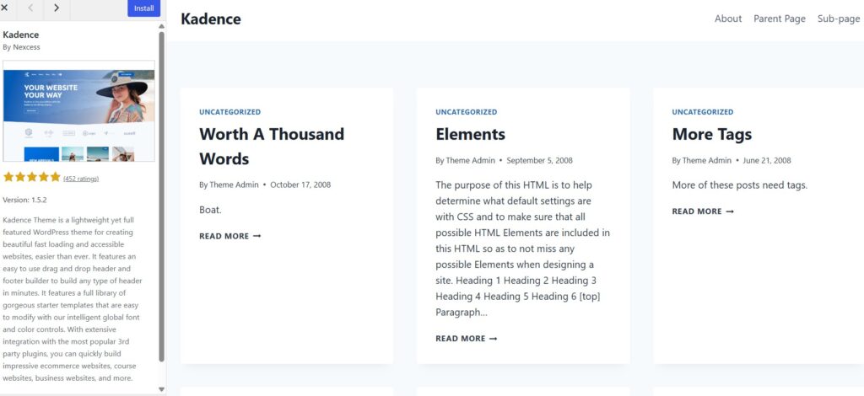Image resolution: width=864 pixels, height=396 pixels.
Task: Go to next theme arrow
Action: click(x=57, y=8)
